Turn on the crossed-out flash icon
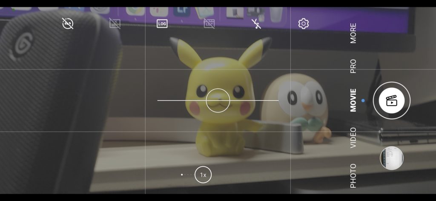 click(256, 23)
